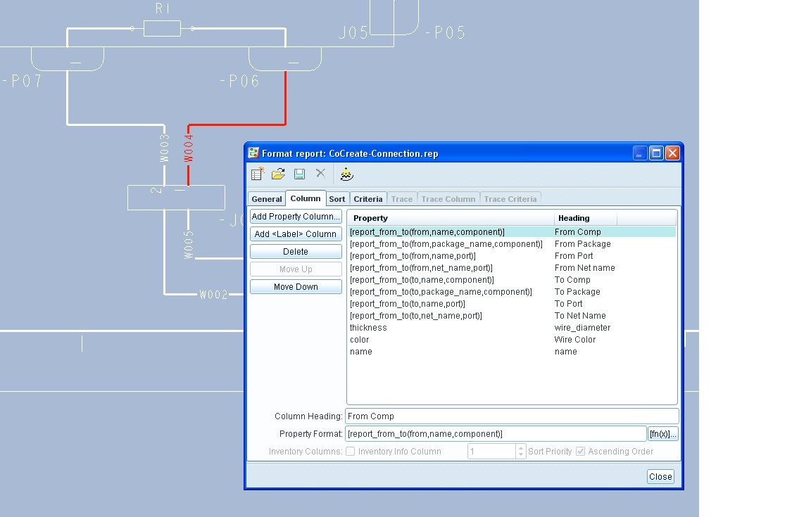Click the W005 wire label in schematic
The width and height of the screenshot is (811, 517).
[x=189, y=245]
